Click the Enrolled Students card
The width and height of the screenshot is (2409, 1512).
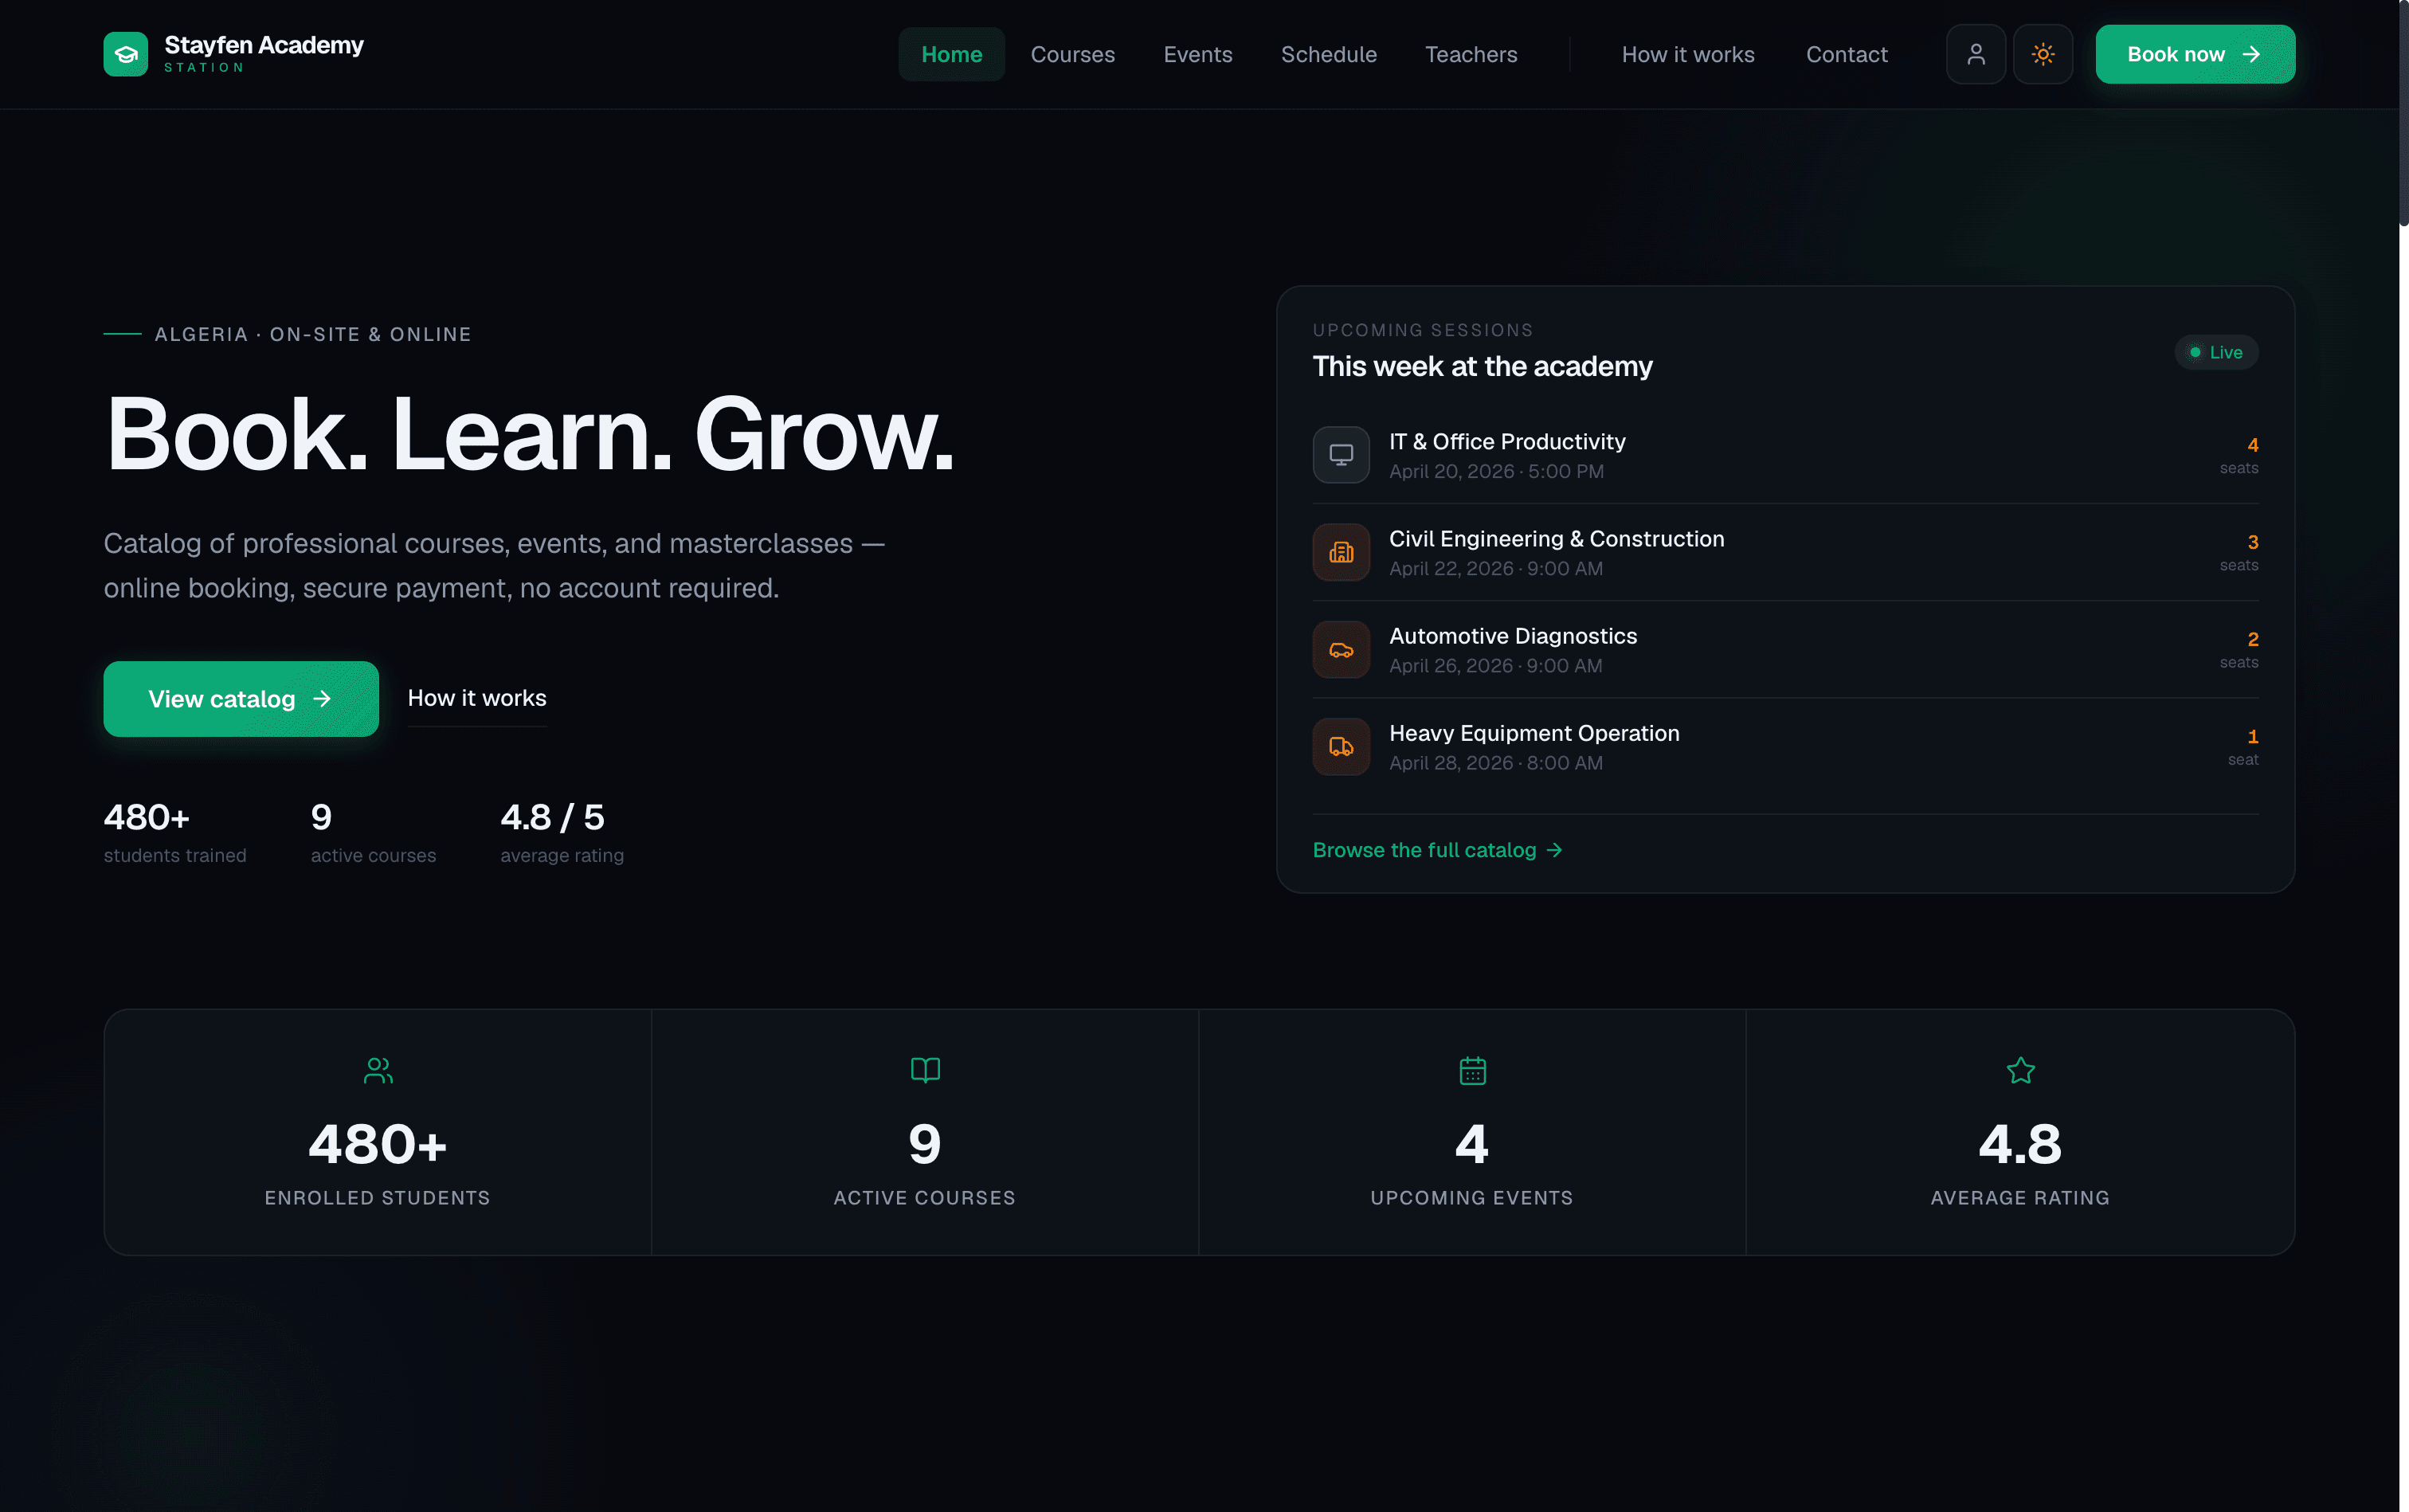[378, 1132]
